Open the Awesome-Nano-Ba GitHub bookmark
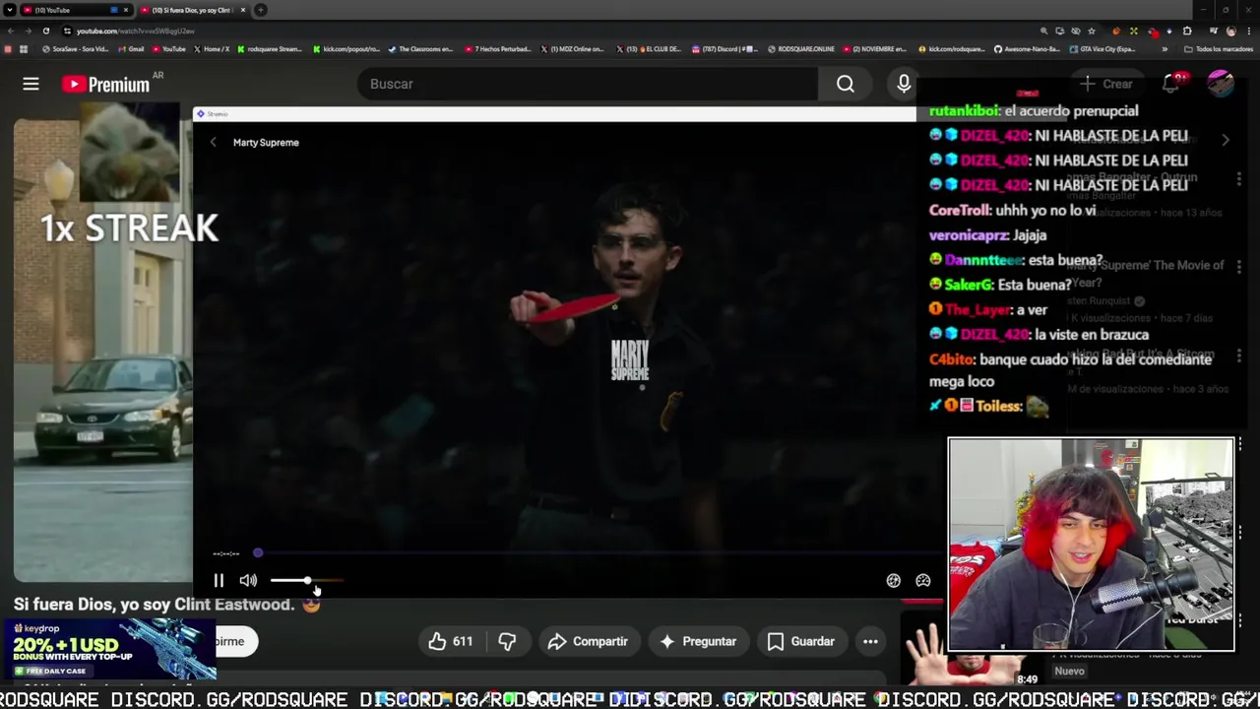The width and height of the screenshot is (1260, 709). (1027, 48)
